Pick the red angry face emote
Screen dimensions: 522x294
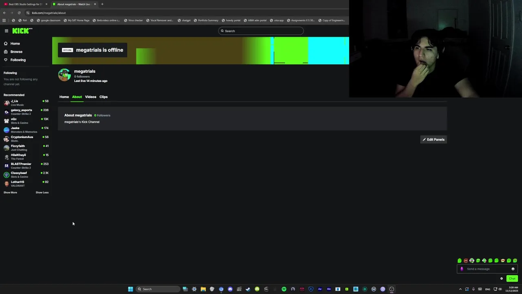coord(466,261)
